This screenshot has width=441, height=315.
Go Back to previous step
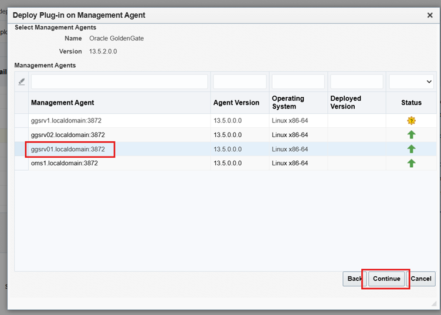pos(354,279)
